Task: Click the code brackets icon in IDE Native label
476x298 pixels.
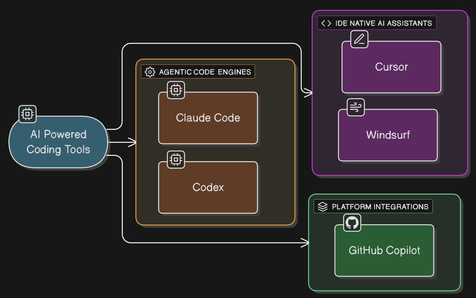Action: pyautogui.click(x=326, y=23)
